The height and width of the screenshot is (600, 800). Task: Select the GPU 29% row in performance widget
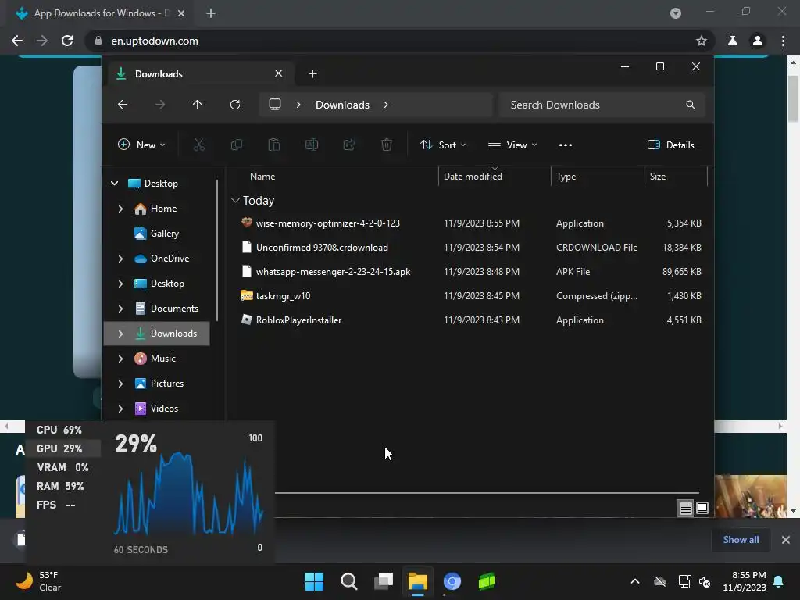coord(63,448)
